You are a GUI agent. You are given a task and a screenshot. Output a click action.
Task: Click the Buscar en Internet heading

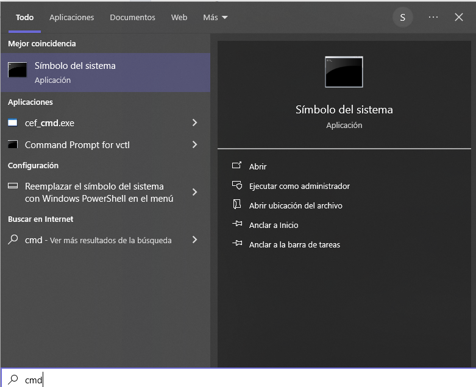point(40,219)
